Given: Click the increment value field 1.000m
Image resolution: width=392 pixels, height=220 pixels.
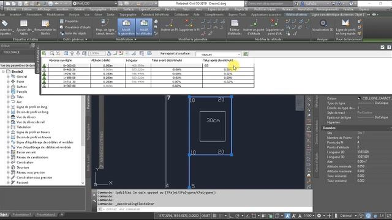Looking at the screenshot, I should click(97, 53).
